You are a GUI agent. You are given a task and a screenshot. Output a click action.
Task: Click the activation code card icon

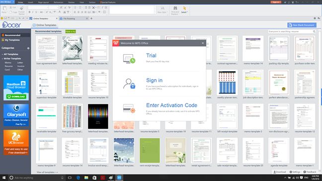point(129,108)
